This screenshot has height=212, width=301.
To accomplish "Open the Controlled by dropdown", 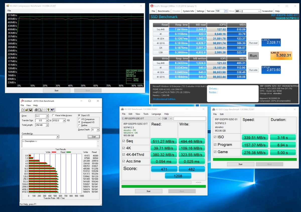I will tap(58, 137).
